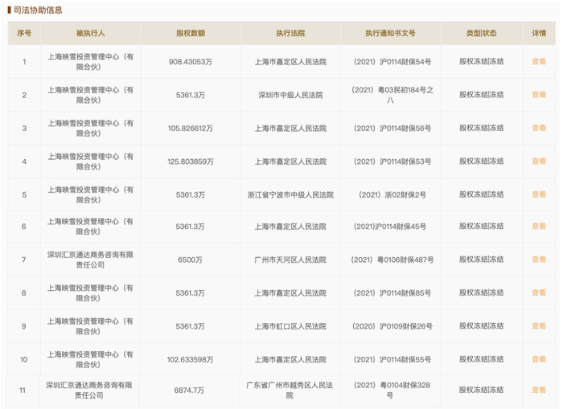
Task: Click the 详情 column header
Action: click(x=539, y=34)
